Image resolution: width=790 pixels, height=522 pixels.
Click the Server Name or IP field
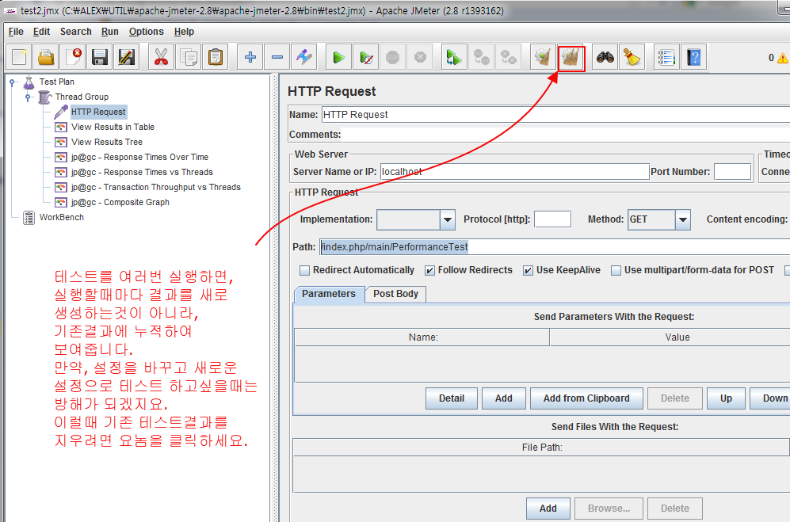[514, 172]
